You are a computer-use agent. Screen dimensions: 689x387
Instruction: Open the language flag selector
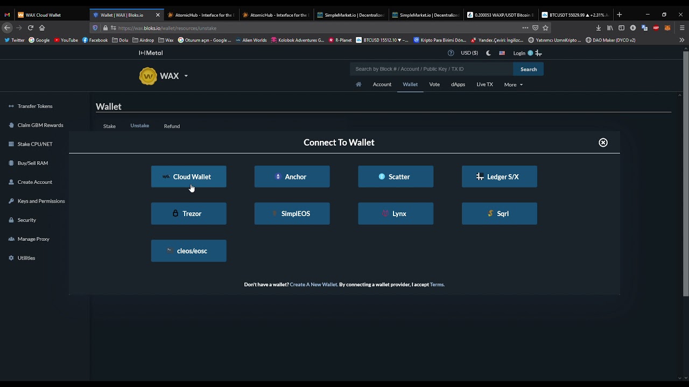502,53
